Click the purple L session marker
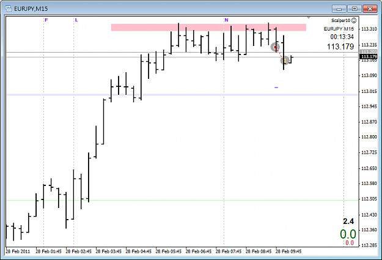The width and height of the screenshot is (382, 260). tap(76, 20)
